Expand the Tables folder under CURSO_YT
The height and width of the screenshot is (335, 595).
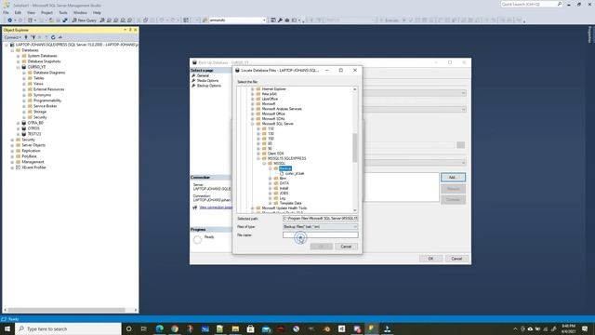coord(24,78)
